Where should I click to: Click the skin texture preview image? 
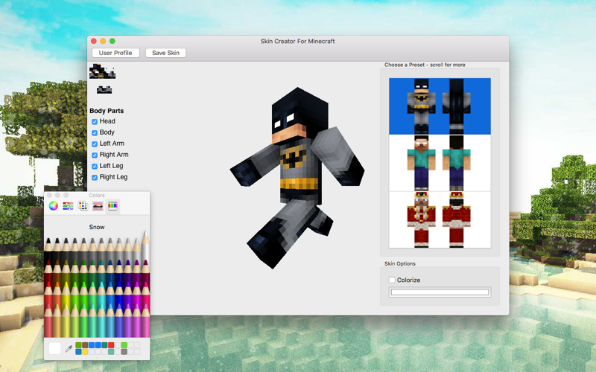102,71
